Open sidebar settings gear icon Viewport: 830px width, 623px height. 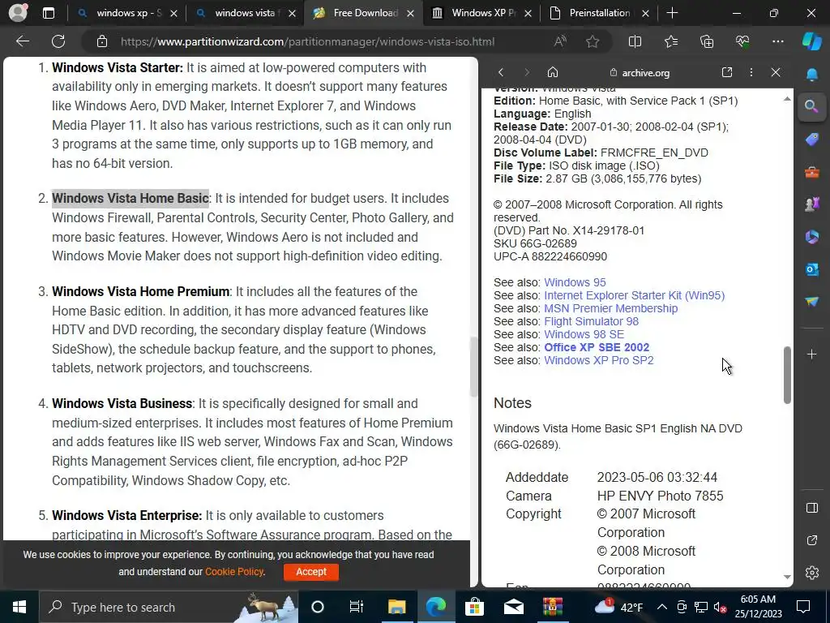tap(811, 573)
